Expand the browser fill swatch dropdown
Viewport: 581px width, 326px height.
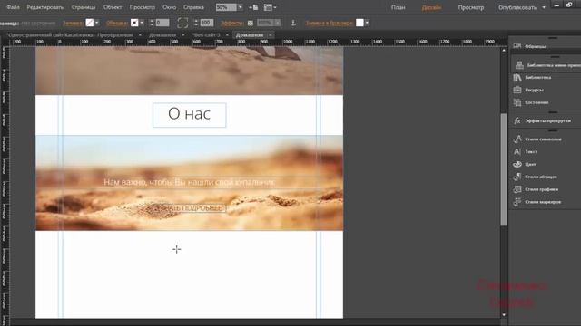(367, 23)
